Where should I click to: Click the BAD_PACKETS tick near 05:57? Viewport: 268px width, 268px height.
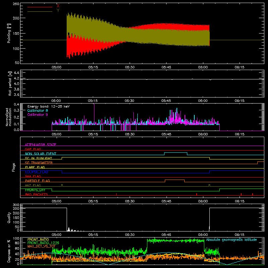197,194
